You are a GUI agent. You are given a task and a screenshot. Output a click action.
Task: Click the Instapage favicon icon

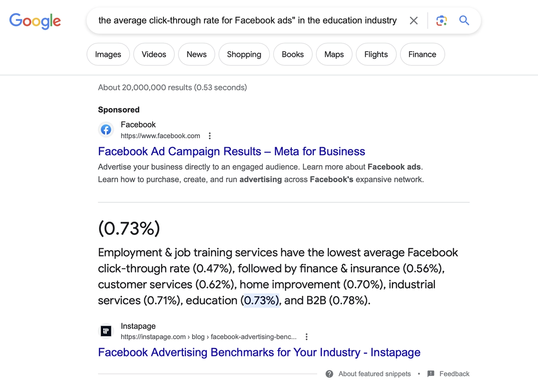coord(106,331)
